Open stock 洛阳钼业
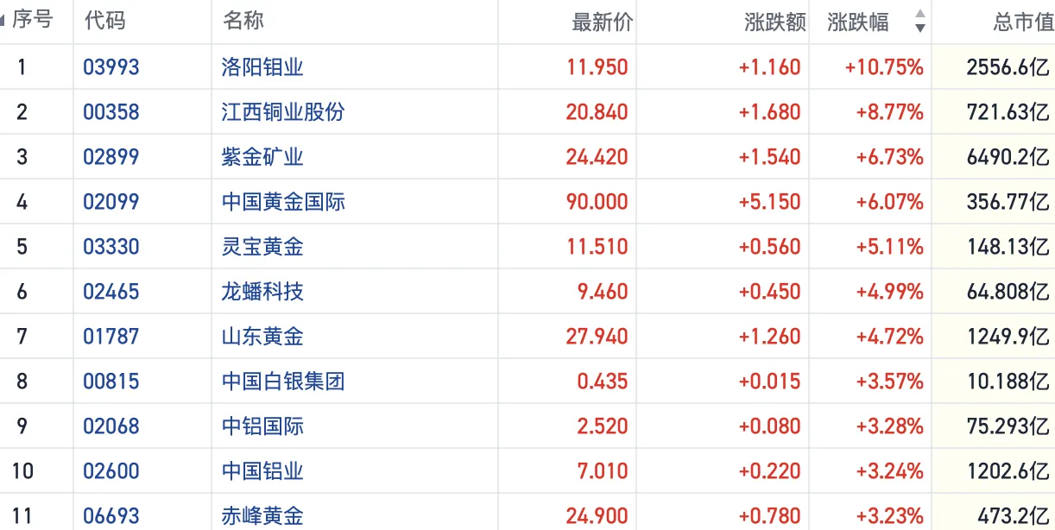The width and height of the screenshot is (1055, 530). tap(262, 67)
